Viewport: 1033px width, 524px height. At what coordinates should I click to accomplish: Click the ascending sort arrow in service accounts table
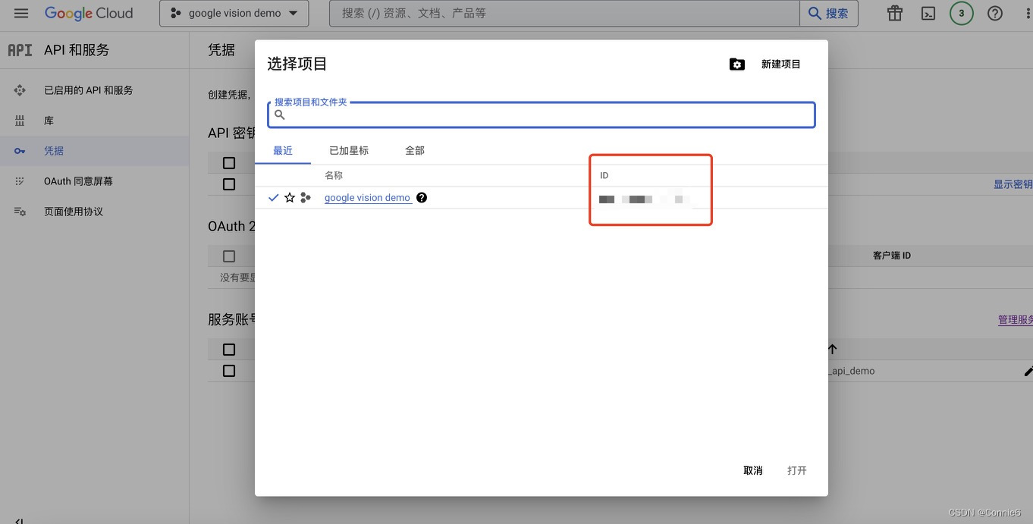832,349
